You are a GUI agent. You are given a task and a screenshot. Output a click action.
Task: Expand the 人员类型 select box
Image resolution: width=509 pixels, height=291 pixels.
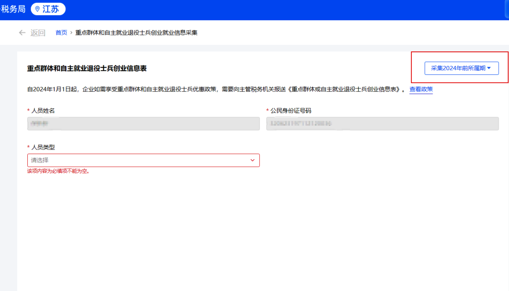(143, 160)
